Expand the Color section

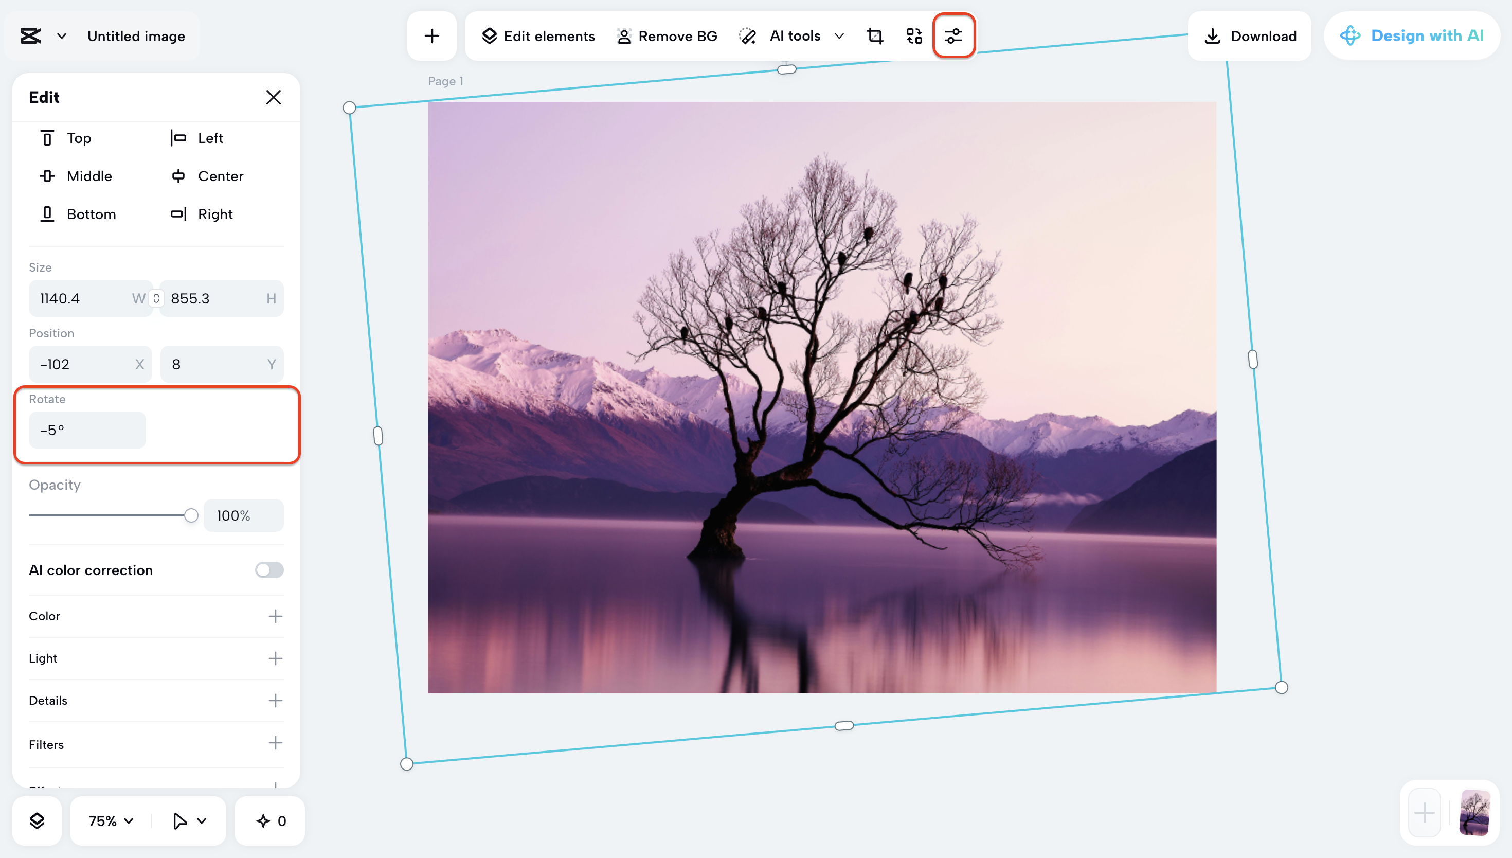pos(275,616)
